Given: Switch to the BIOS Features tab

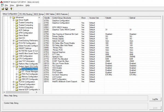Looking at the screenshot, I should coord(62,14).
